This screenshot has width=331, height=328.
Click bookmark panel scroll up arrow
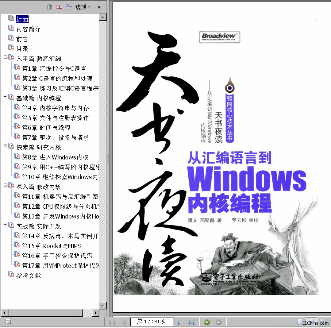pyautogui.click(x=103, y=17)
